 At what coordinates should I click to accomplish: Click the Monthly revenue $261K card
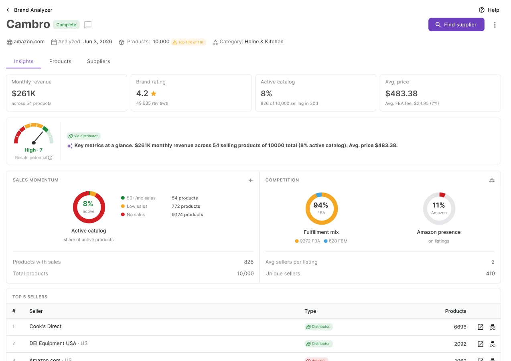click(67, 93)
